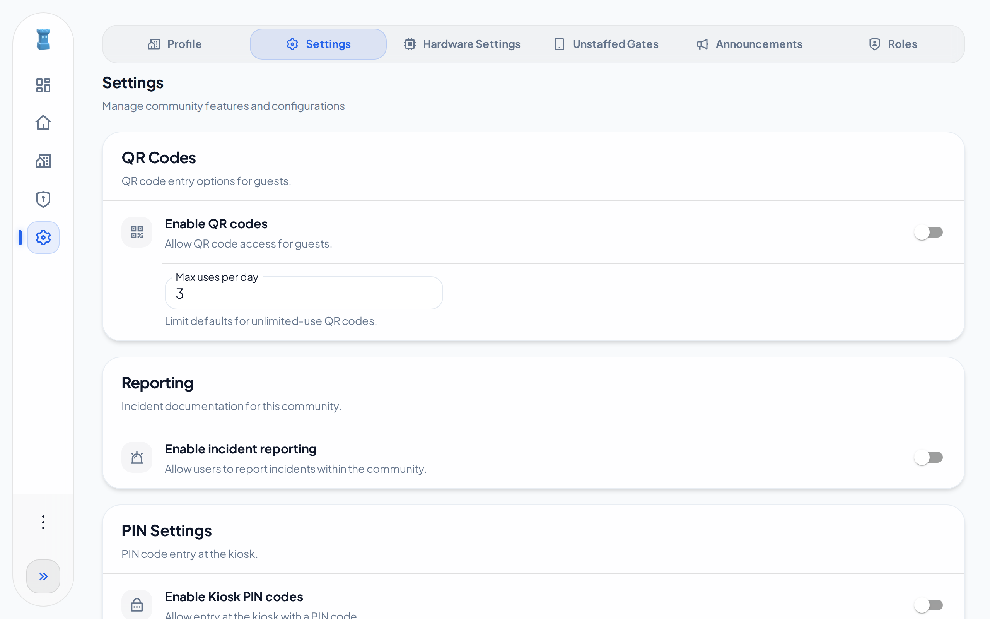The image size is (990, 619).
Task: Switch to the Hardware Settings tab
Action: coord(462,44)
